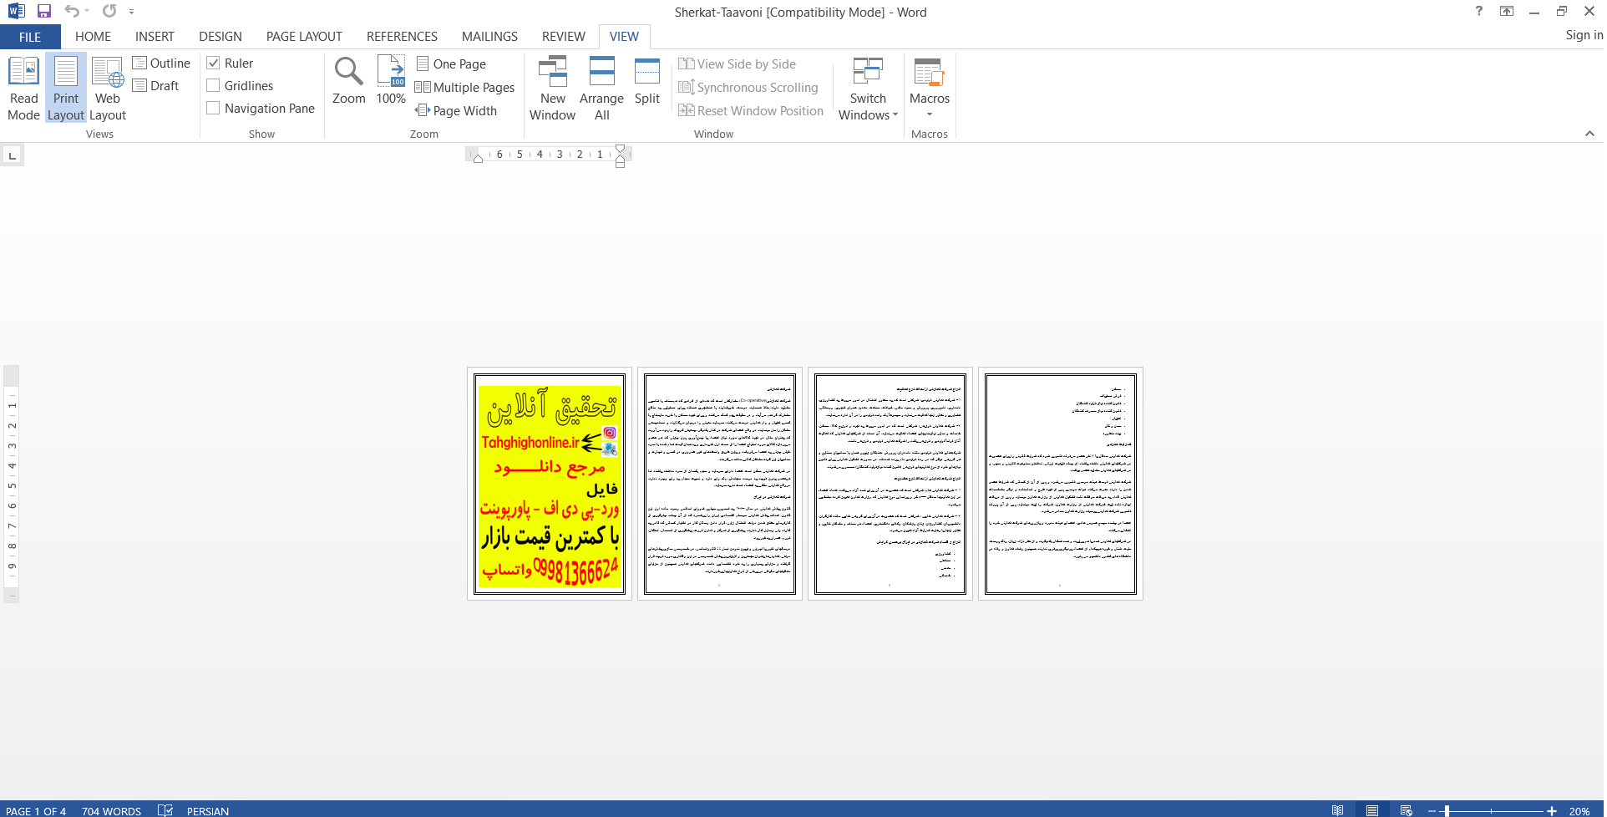Select the VIEW tab
1607x817 pixels.
coord(624,37)
